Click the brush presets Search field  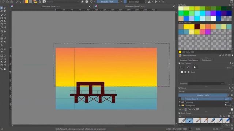[200, 125]
